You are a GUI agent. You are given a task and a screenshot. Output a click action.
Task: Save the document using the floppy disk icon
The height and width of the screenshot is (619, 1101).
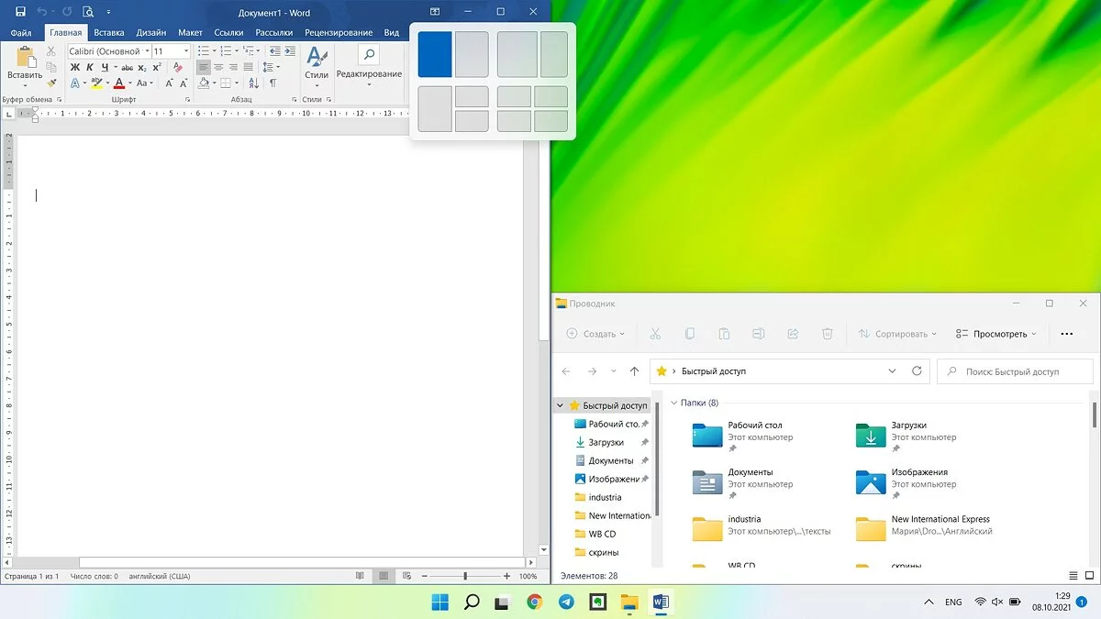tap(20, 12)
